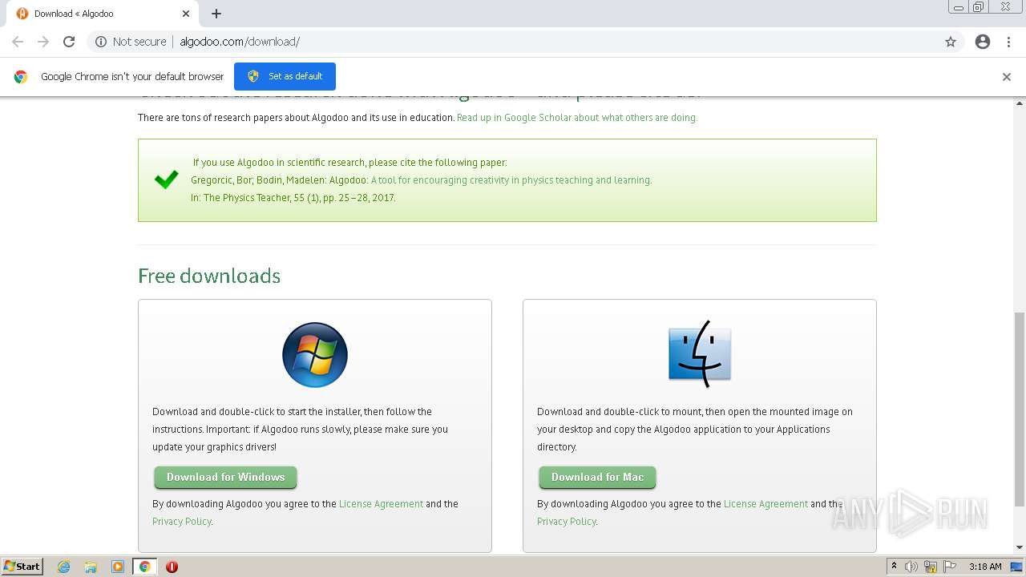Launch Internet Explorer from the taskbar
Image resolution: width=1026 pixels, height=577 pixels.
(x=64, y=567)
